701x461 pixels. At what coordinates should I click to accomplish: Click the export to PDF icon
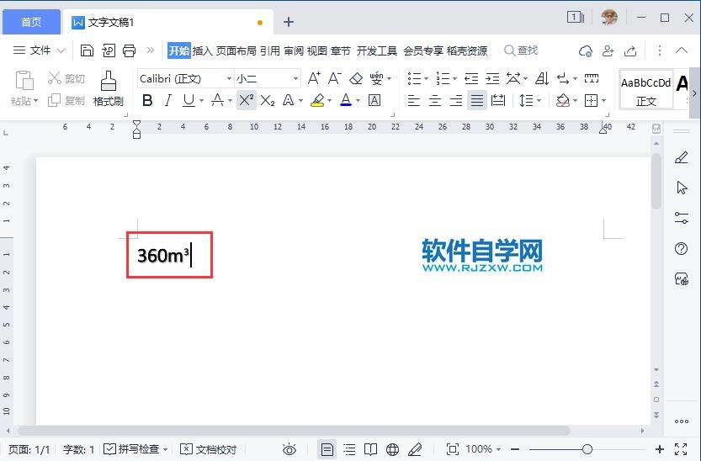109,50
